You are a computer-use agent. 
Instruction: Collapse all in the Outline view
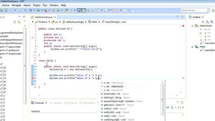[203, 22]
